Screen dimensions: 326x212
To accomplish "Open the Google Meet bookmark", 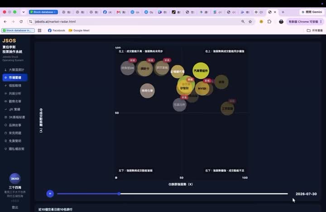I will click(79, 30).
